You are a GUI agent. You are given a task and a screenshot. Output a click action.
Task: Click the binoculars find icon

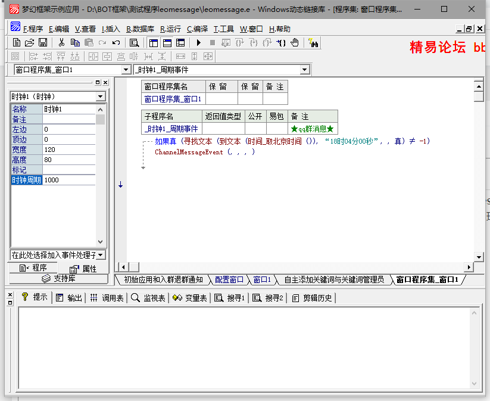(314, 42)
